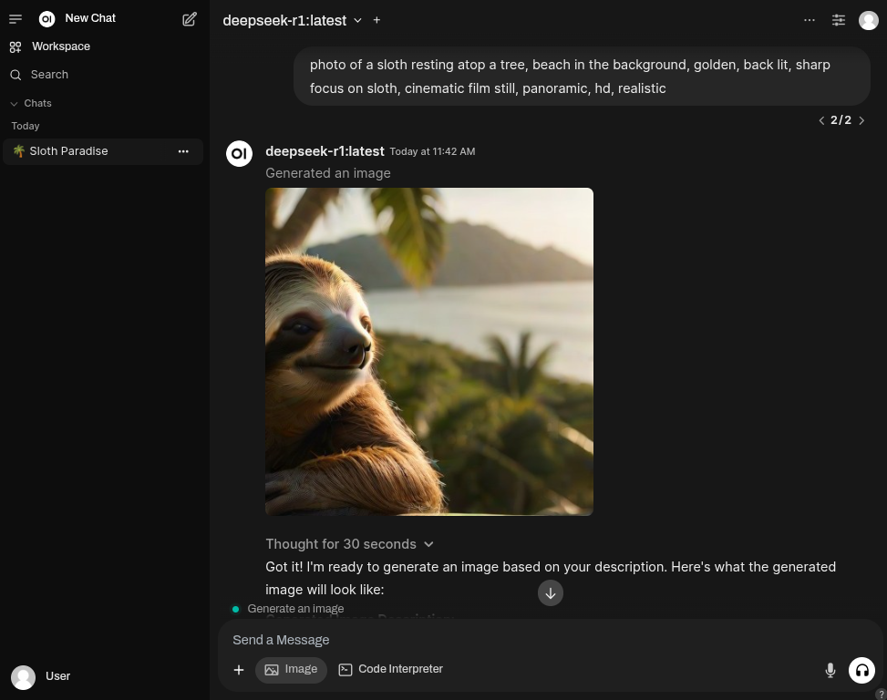This screenshot has width=887, height=700.
Task: Start a voice call with the headphones icon
Action: click(861, 670)
